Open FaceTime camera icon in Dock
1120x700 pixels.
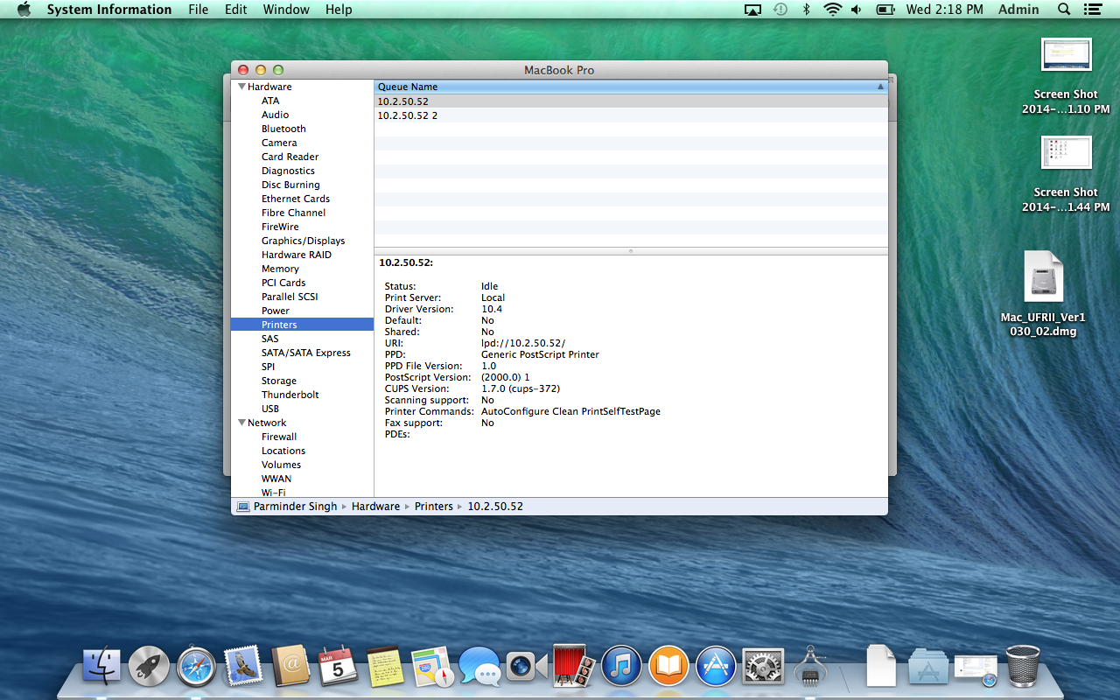527,667
